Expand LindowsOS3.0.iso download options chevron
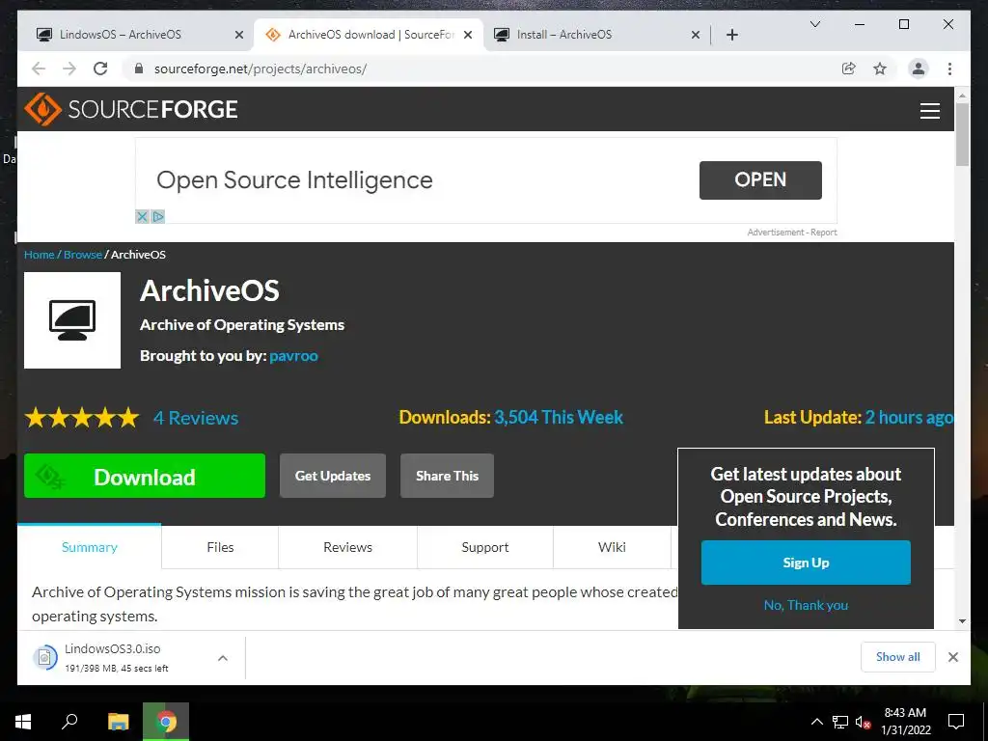Screen dimensions: 988x741 tap(223, 658)
